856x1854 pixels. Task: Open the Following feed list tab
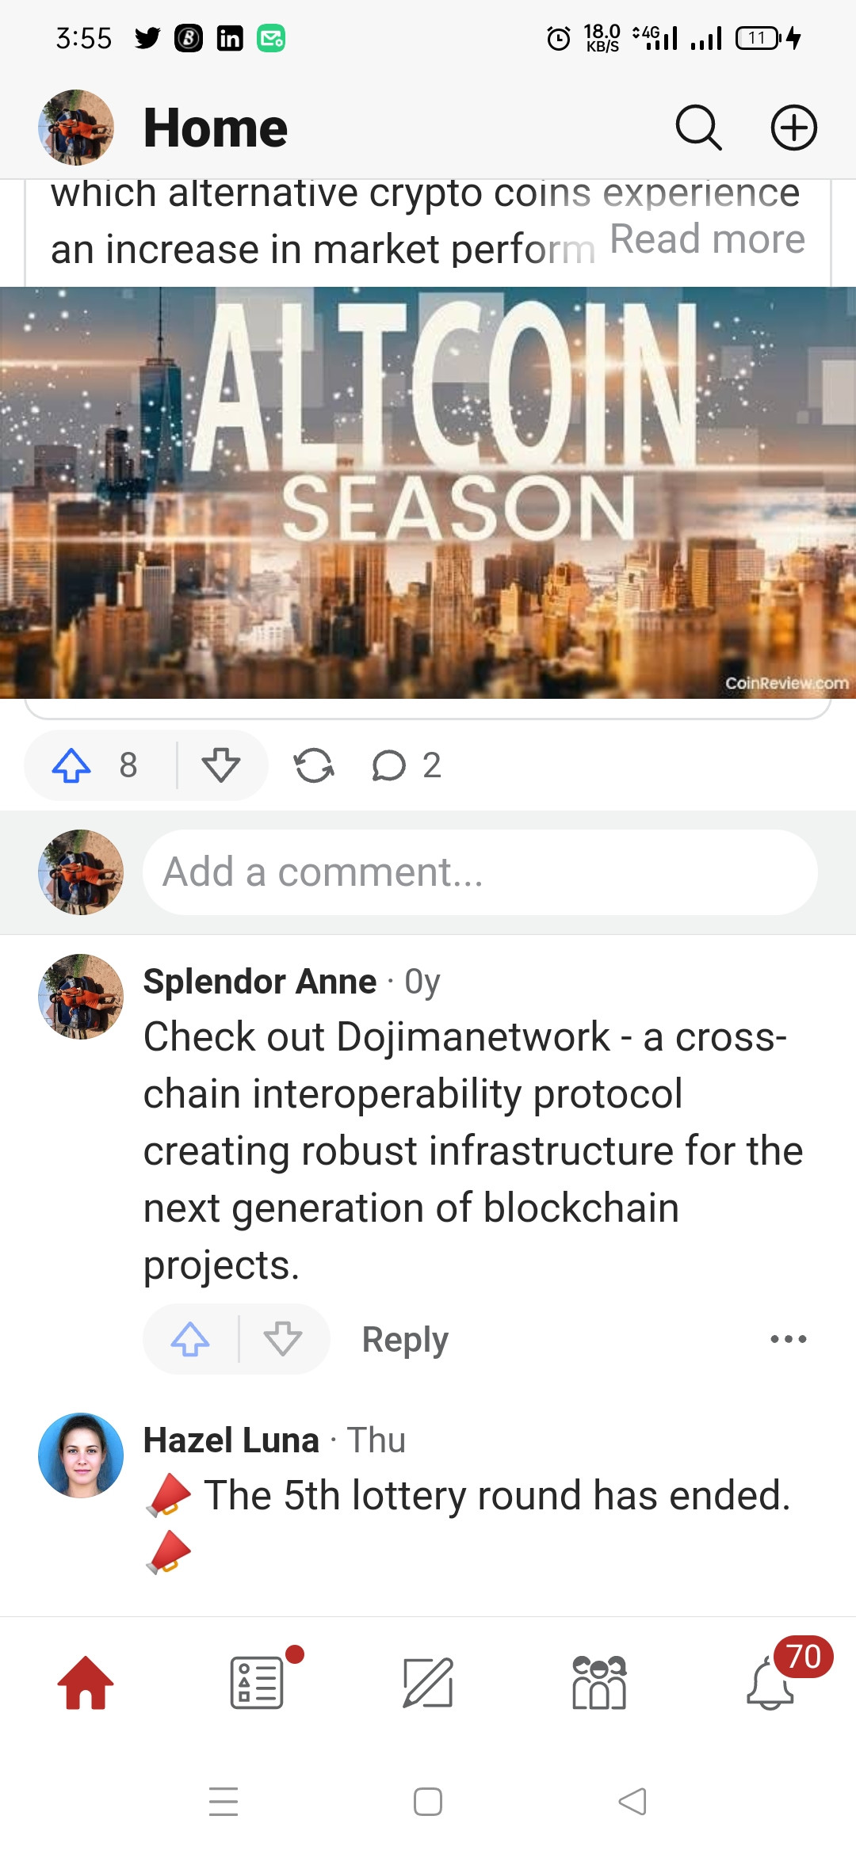[257, 1683]
